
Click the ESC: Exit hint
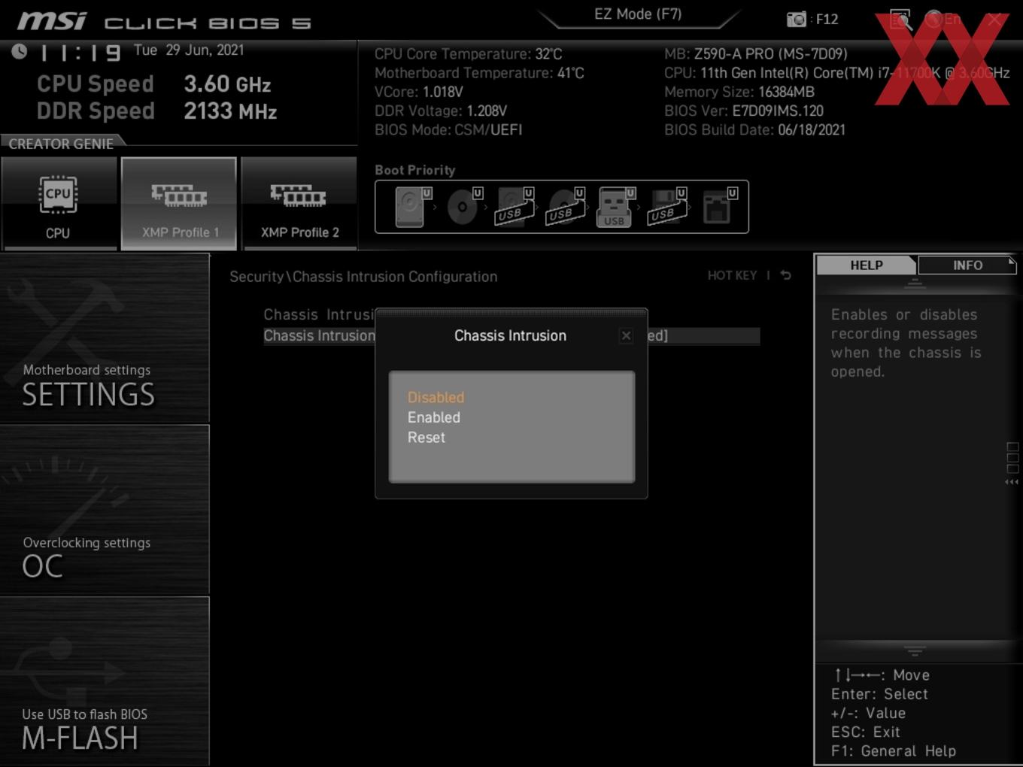point(865,732)
